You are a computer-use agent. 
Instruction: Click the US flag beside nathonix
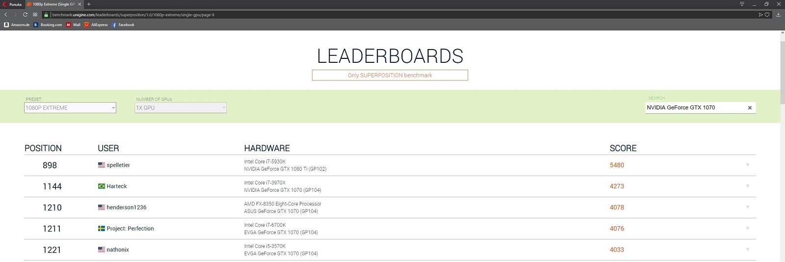click(102, 249)
